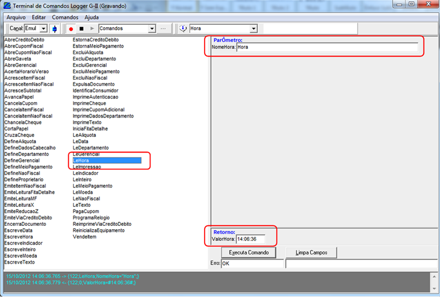Open the Comandos combo box in toolbar

point(152,28)
